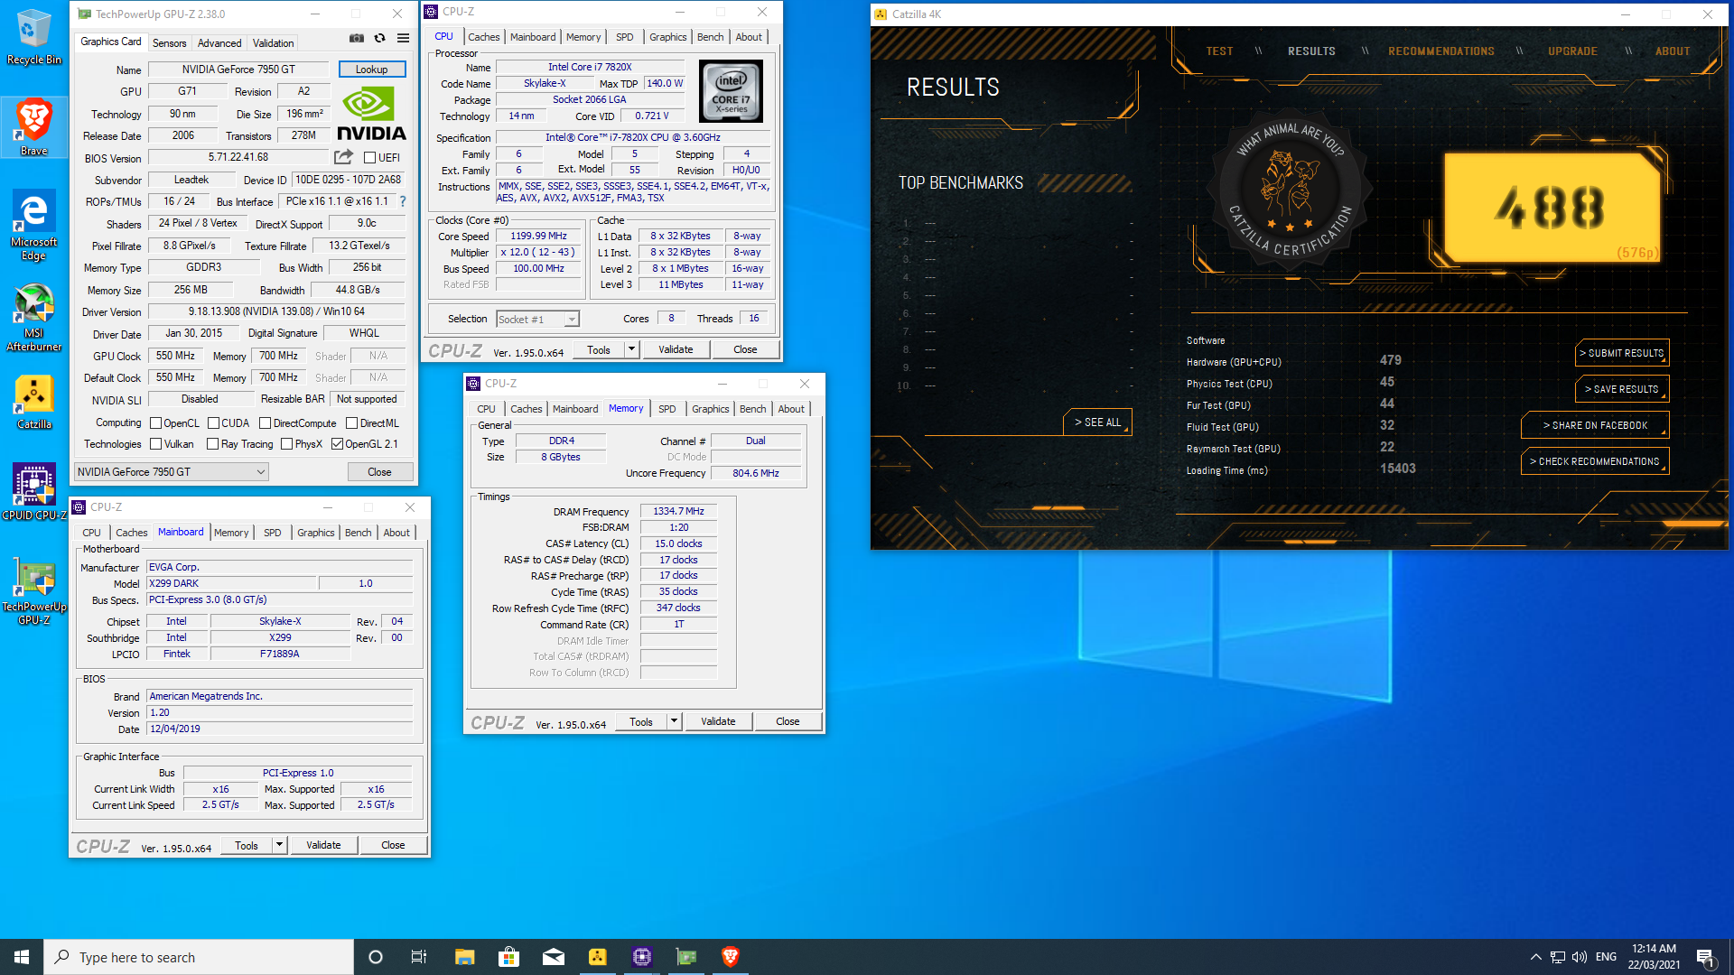Open the Validation tab in GPU-Z
The width and height of the screenshot is (1734, 975).
pyautogui.click(x=273, y=43)
